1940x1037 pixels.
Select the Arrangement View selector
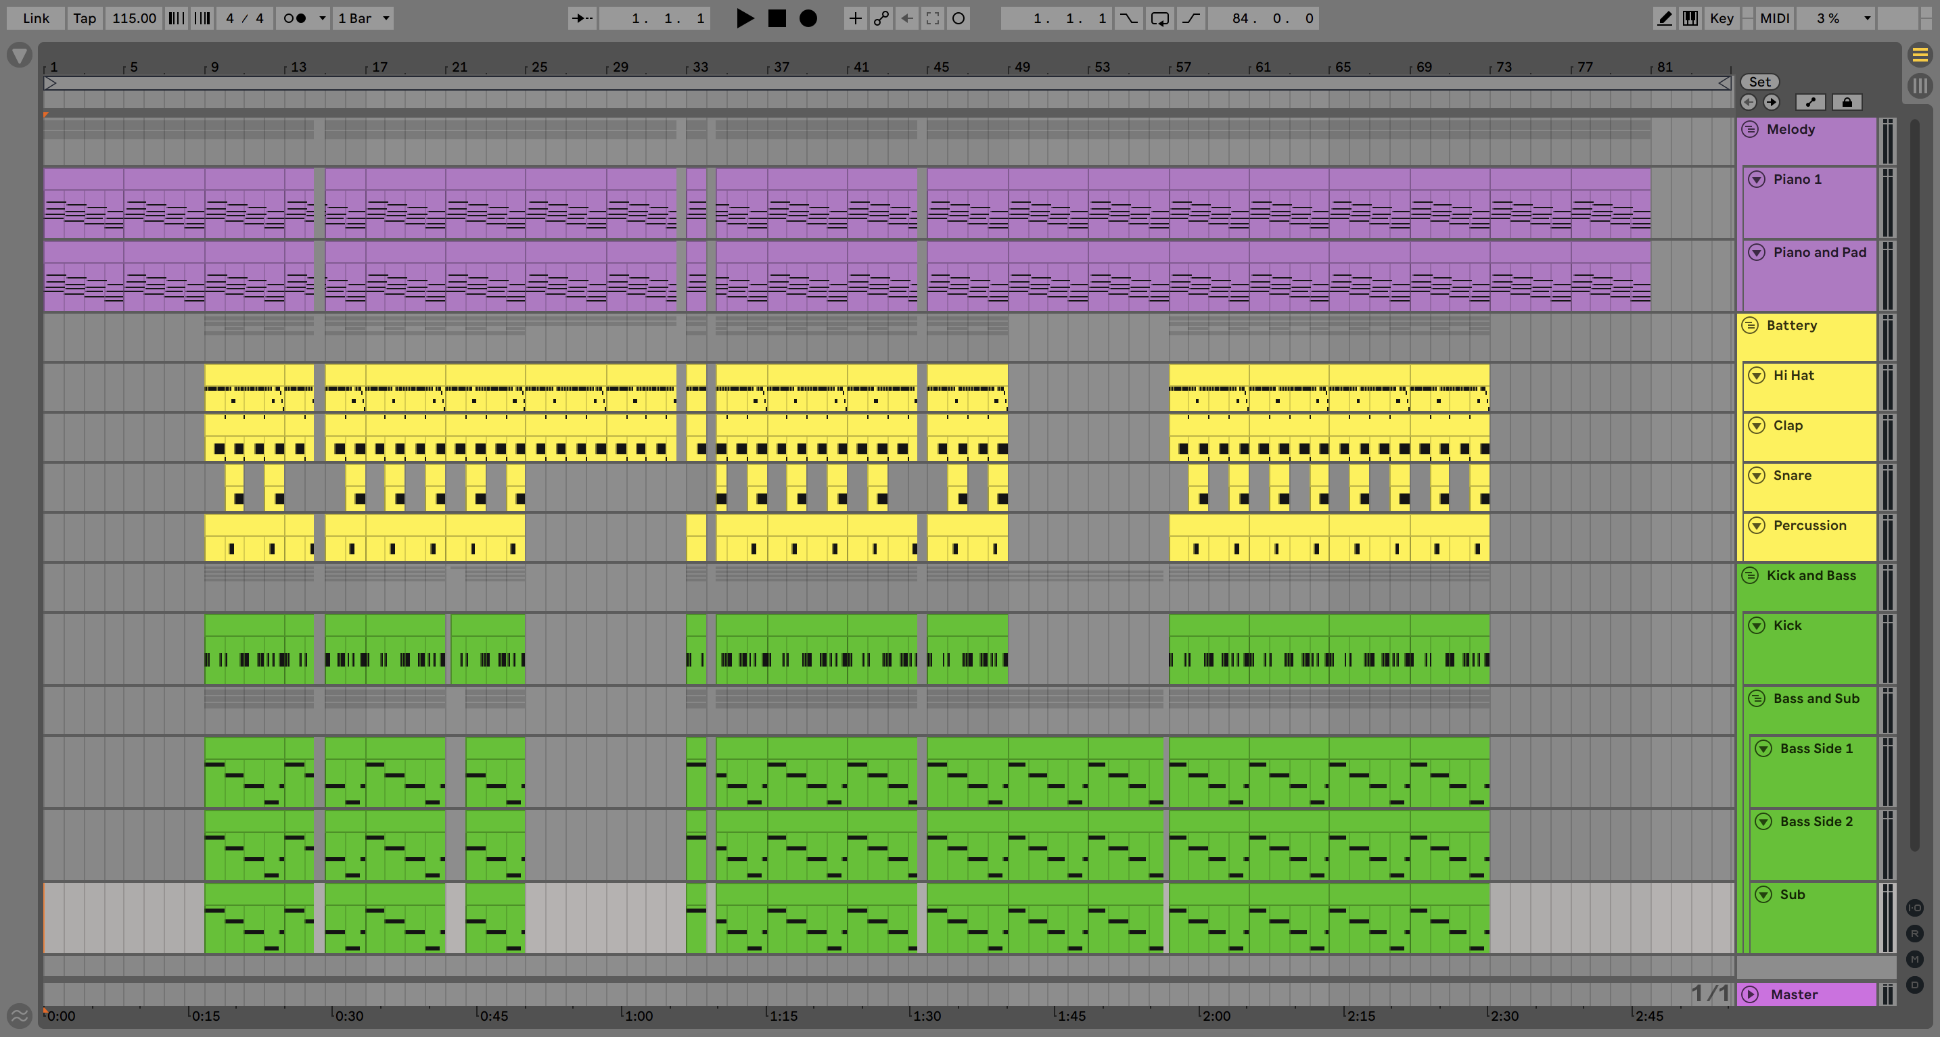tap(1920, 54)
